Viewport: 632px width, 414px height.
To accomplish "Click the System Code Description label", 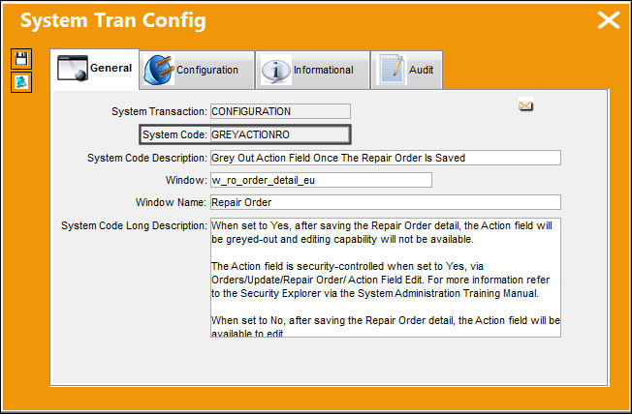I will tap(147, 158).
